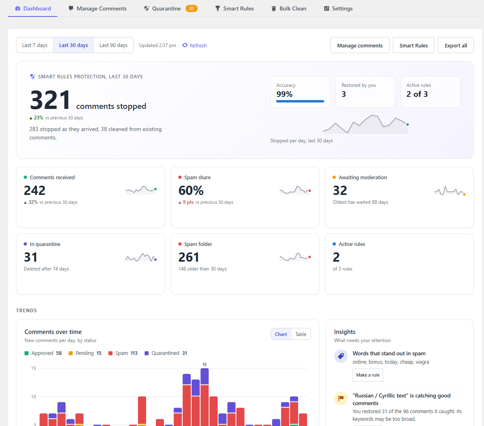Open the Spam share 60% card
484x426 pixels.
pos(245,197)
